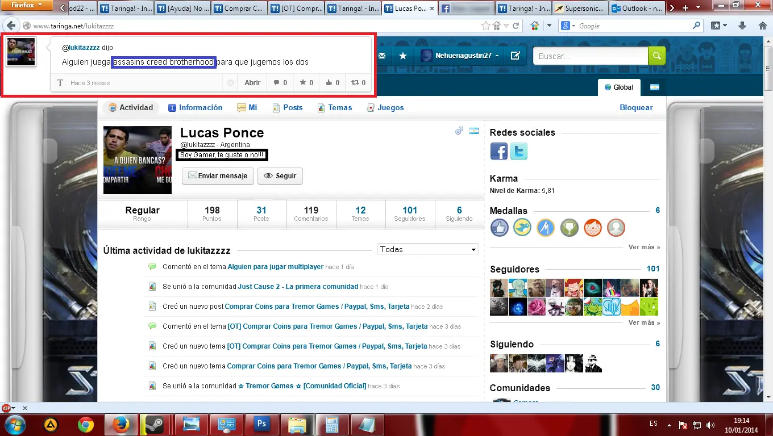
Task: Click the Firefox address bar URL
Action: [x=250, y=26]
